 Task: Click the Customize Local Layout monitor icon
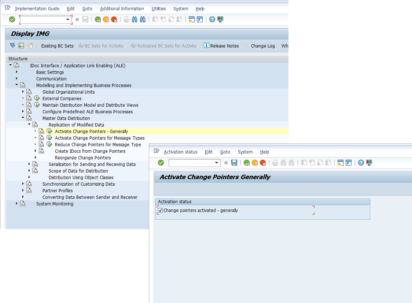[x=220, y=19]
